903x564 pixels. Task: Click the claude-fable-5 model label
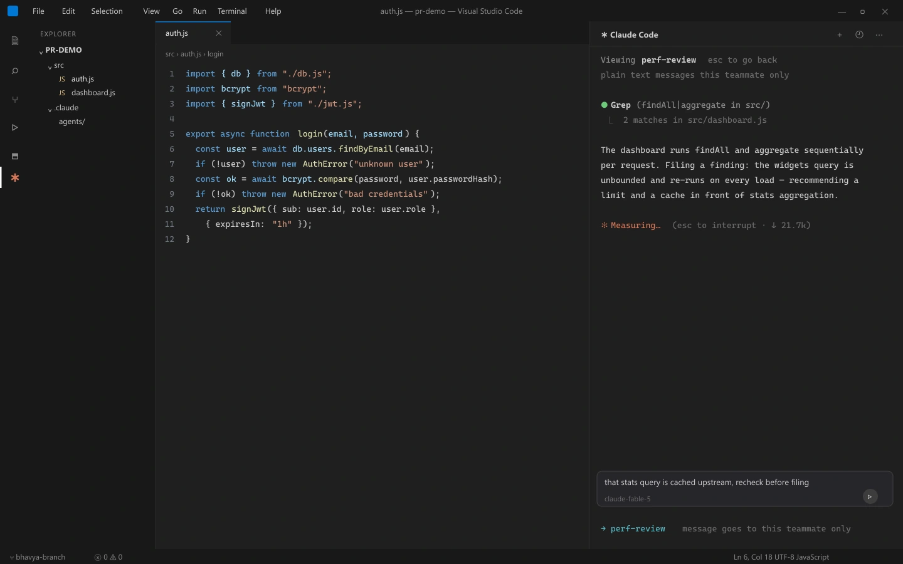(628, 499)
